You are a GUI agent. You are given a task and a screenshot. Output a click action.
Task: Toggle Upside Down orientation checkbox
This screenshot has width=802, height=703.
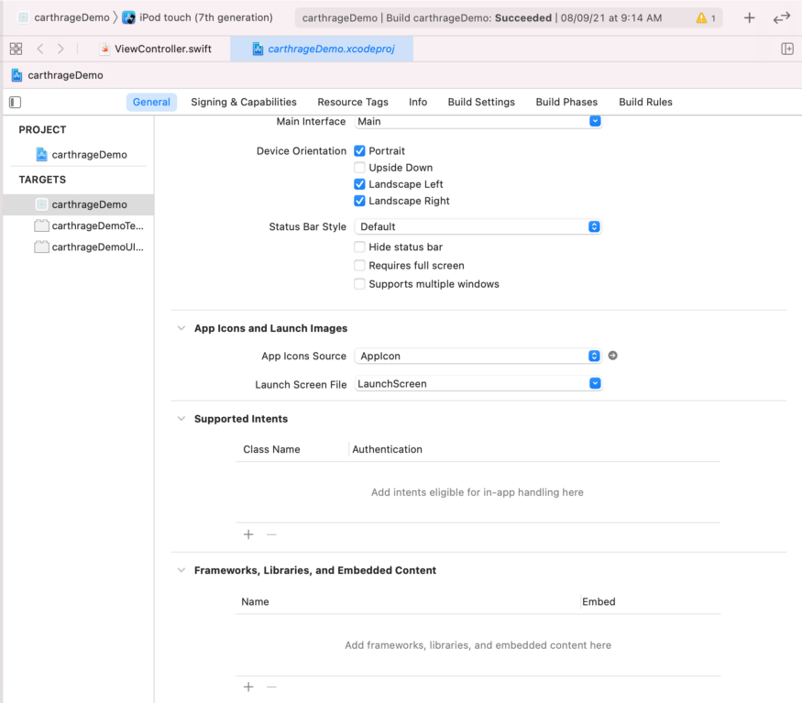click(x=359, y=168)
